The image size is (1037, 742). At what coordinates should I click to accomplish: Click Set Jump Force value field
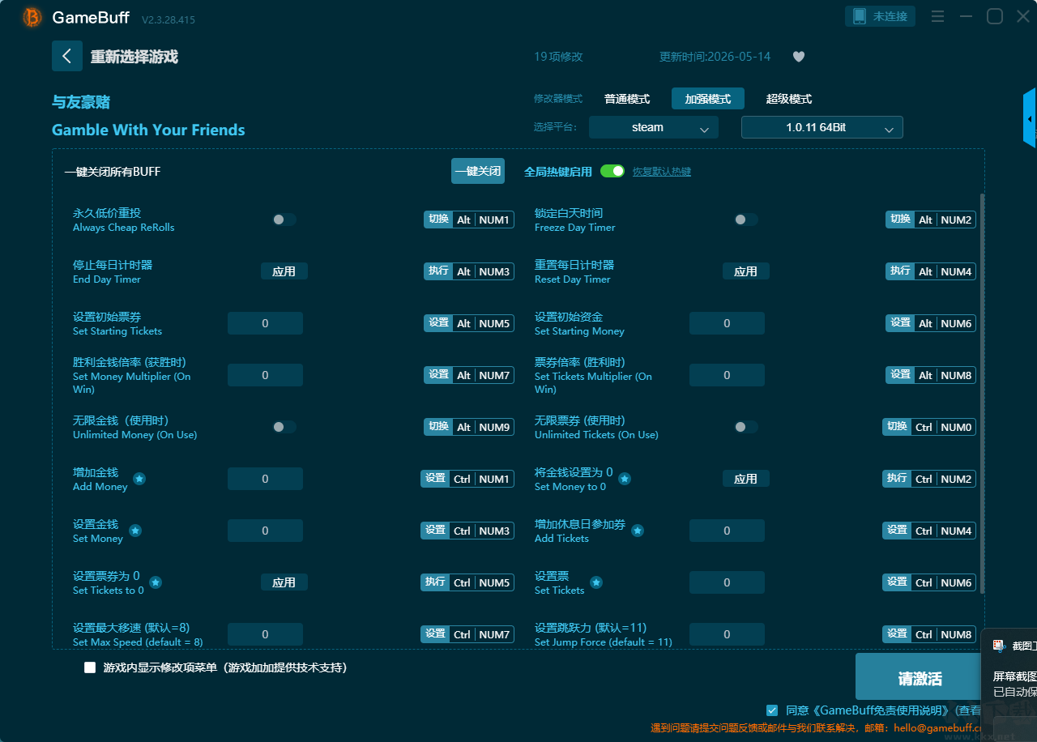point(727,634)
